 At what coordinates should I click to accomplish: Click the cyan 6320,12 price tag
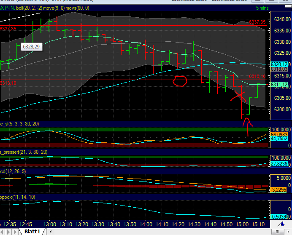click(x=279, y=64)
